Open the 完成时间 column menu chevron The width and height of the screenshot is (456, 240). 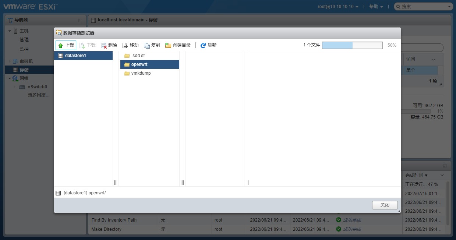click(442, 175)
